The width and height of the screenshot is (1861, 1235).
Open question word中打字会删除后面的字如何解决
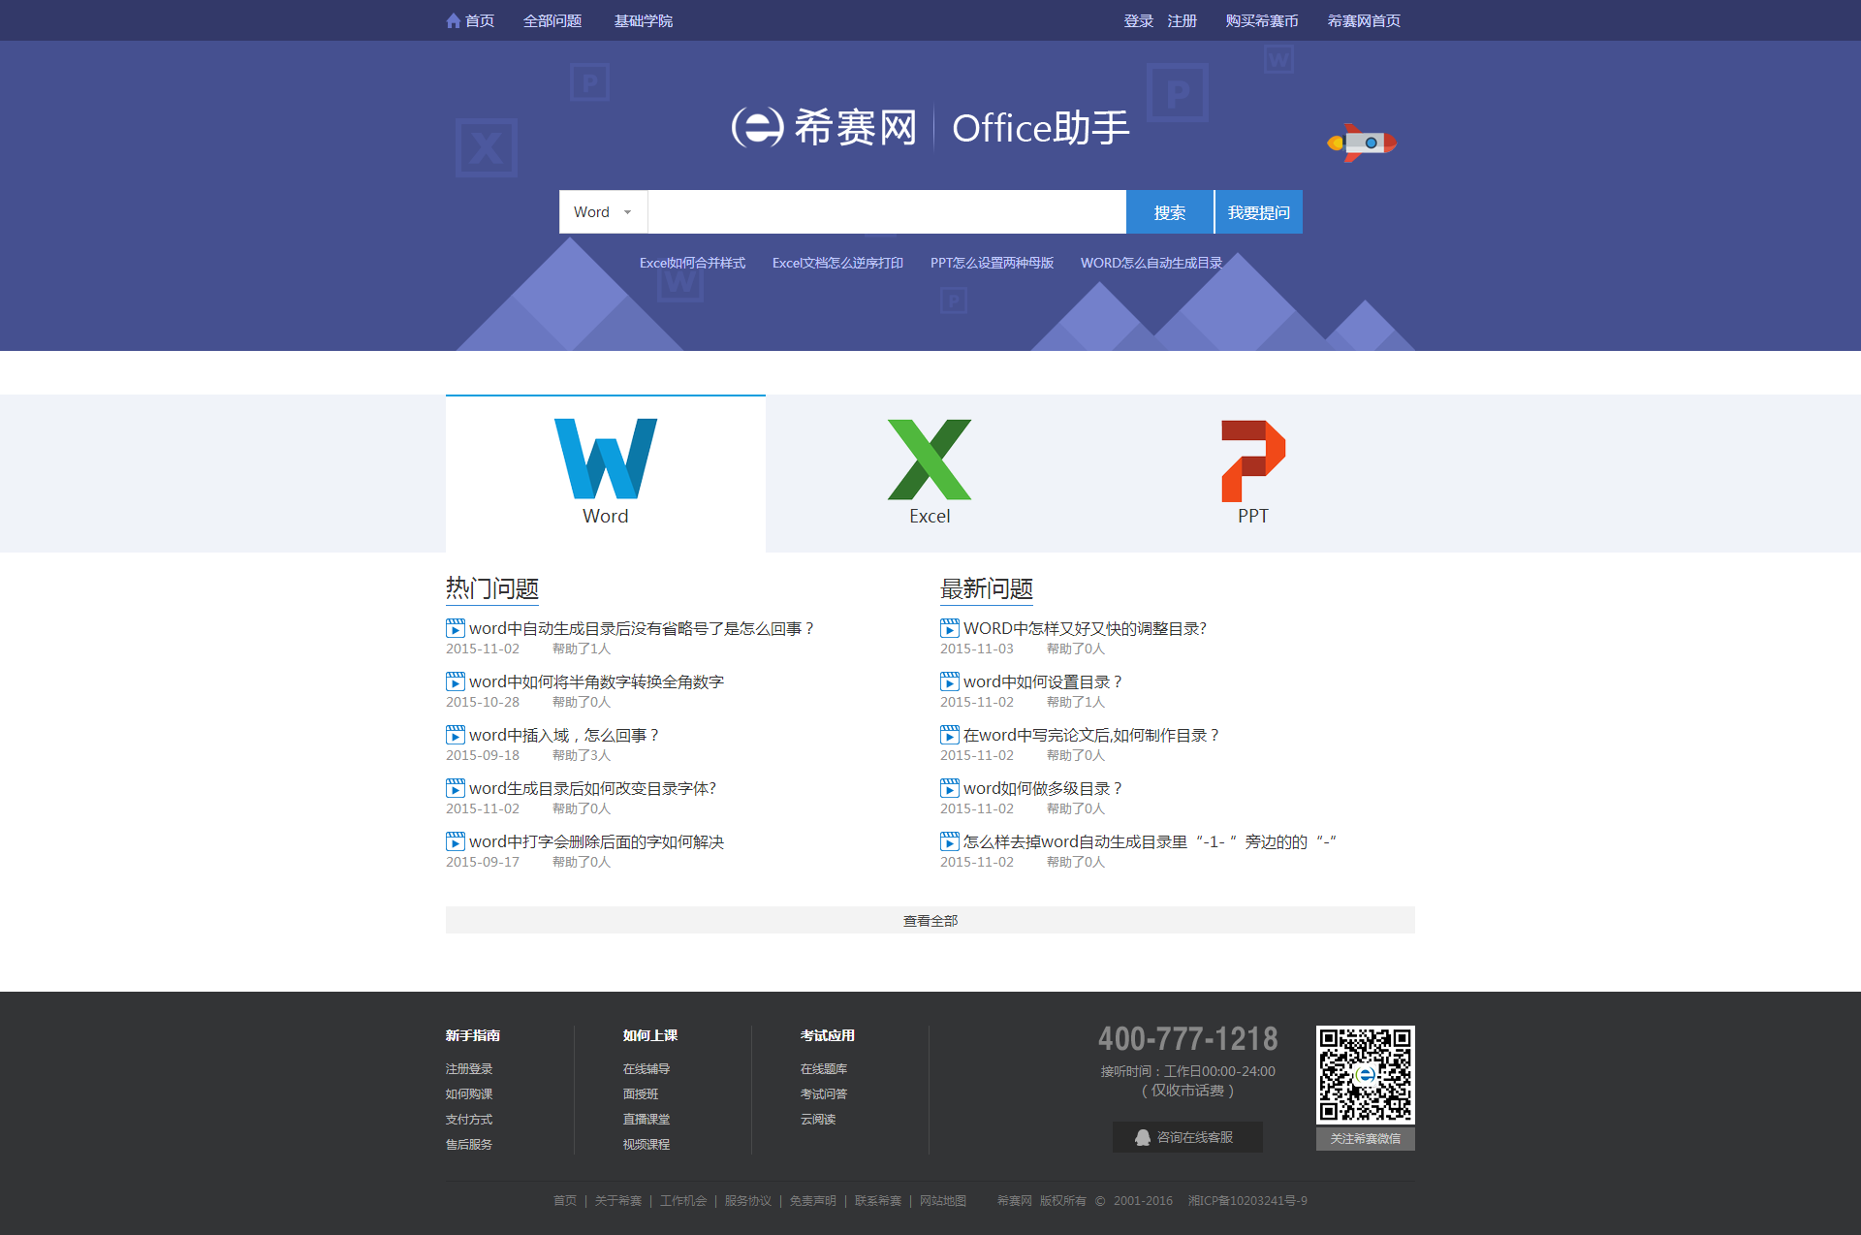pos(596,841)
